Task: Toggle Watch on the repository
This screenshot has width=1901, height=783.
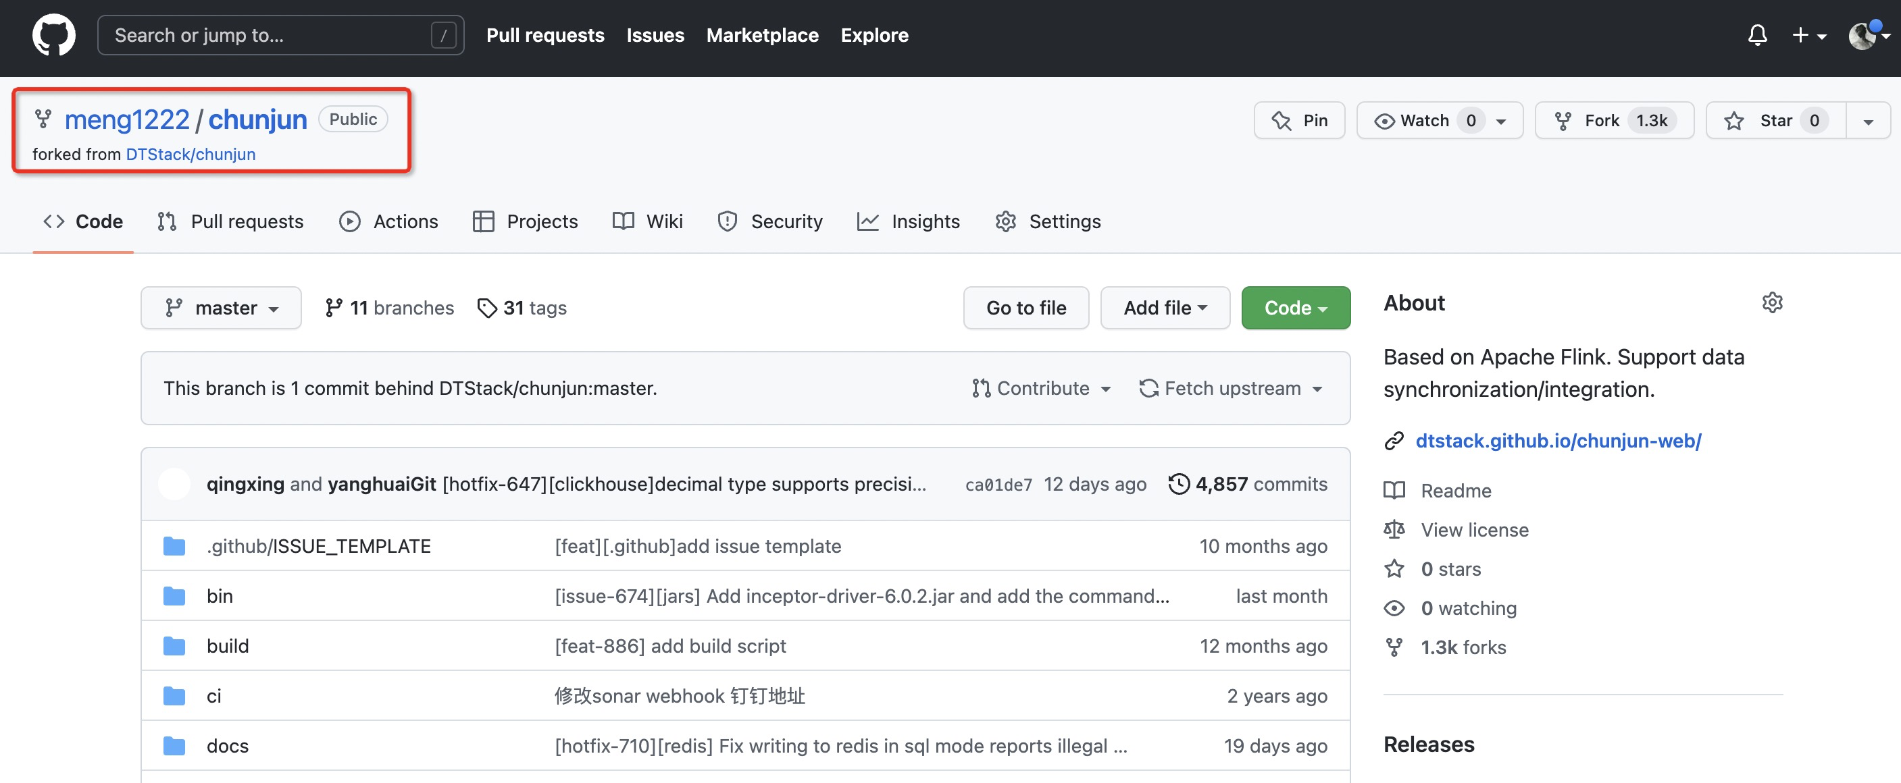Action: 1424,121
